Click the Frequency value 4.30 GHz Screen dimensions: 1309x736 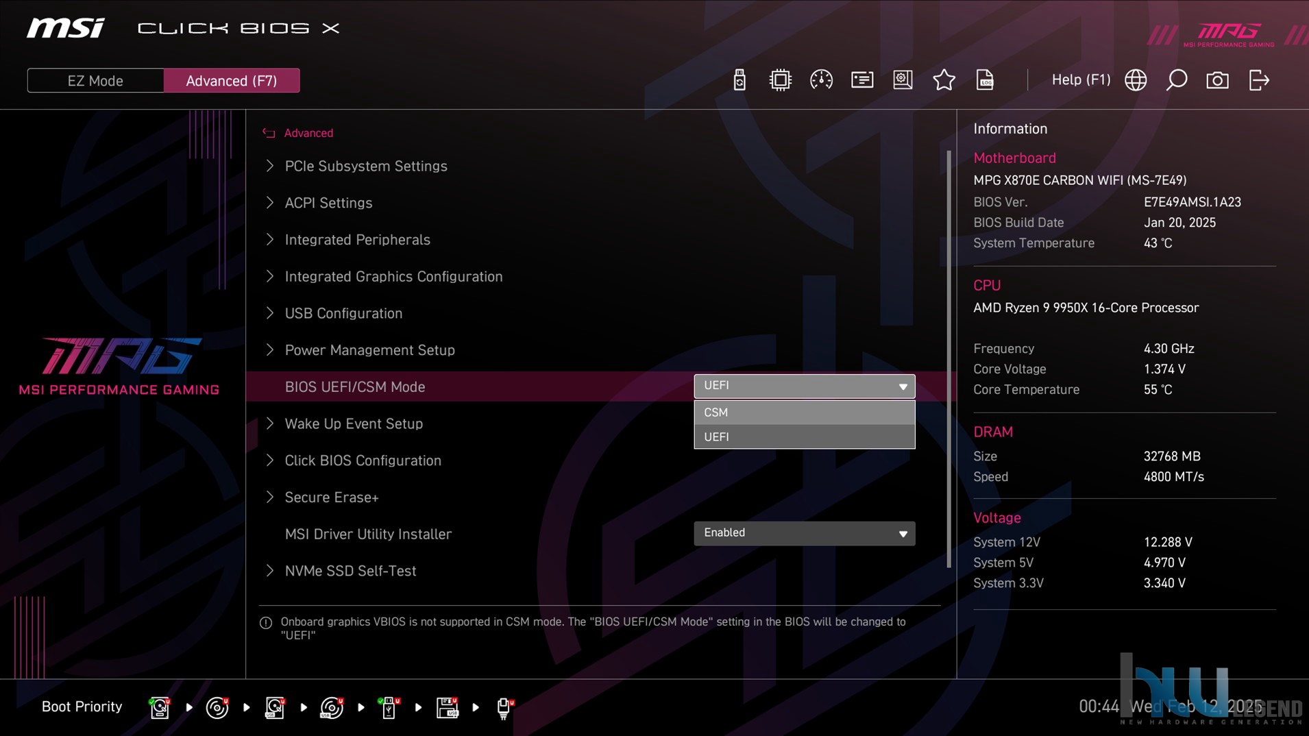1169,349
